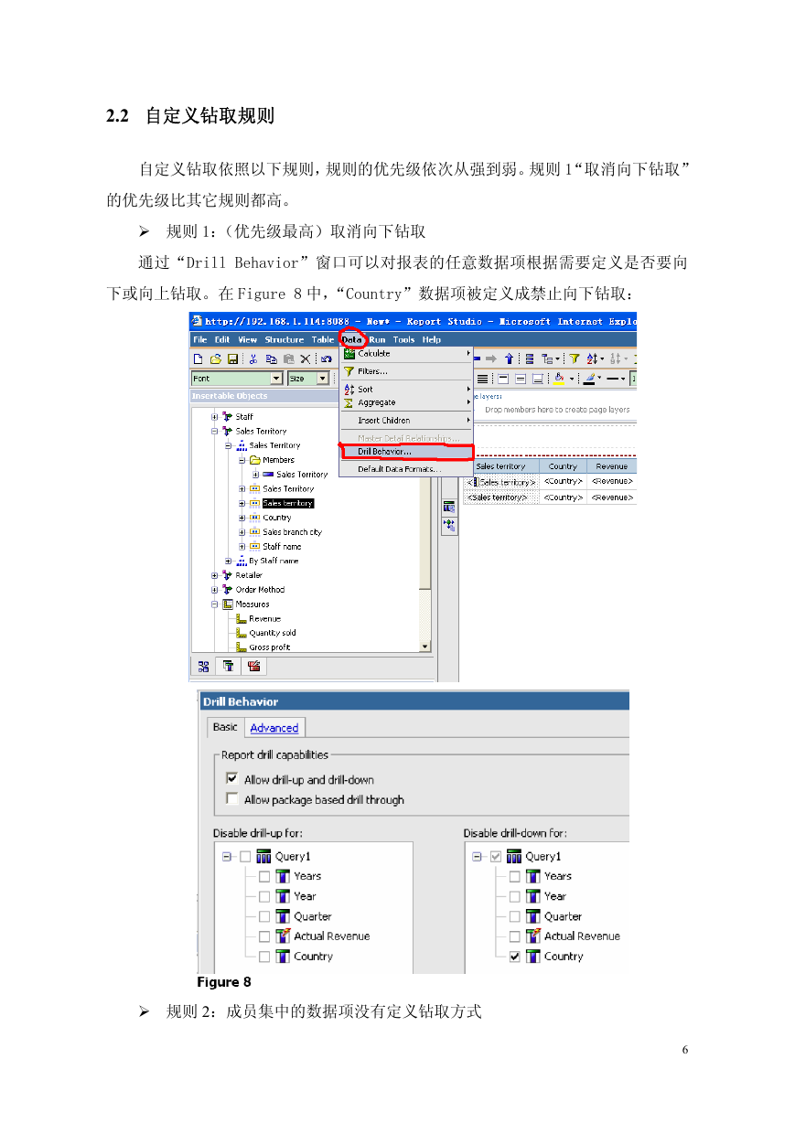Uncheck Country under Disable drill-down for
This screenshot has width=795, height=1123.
tap(515, 957)
